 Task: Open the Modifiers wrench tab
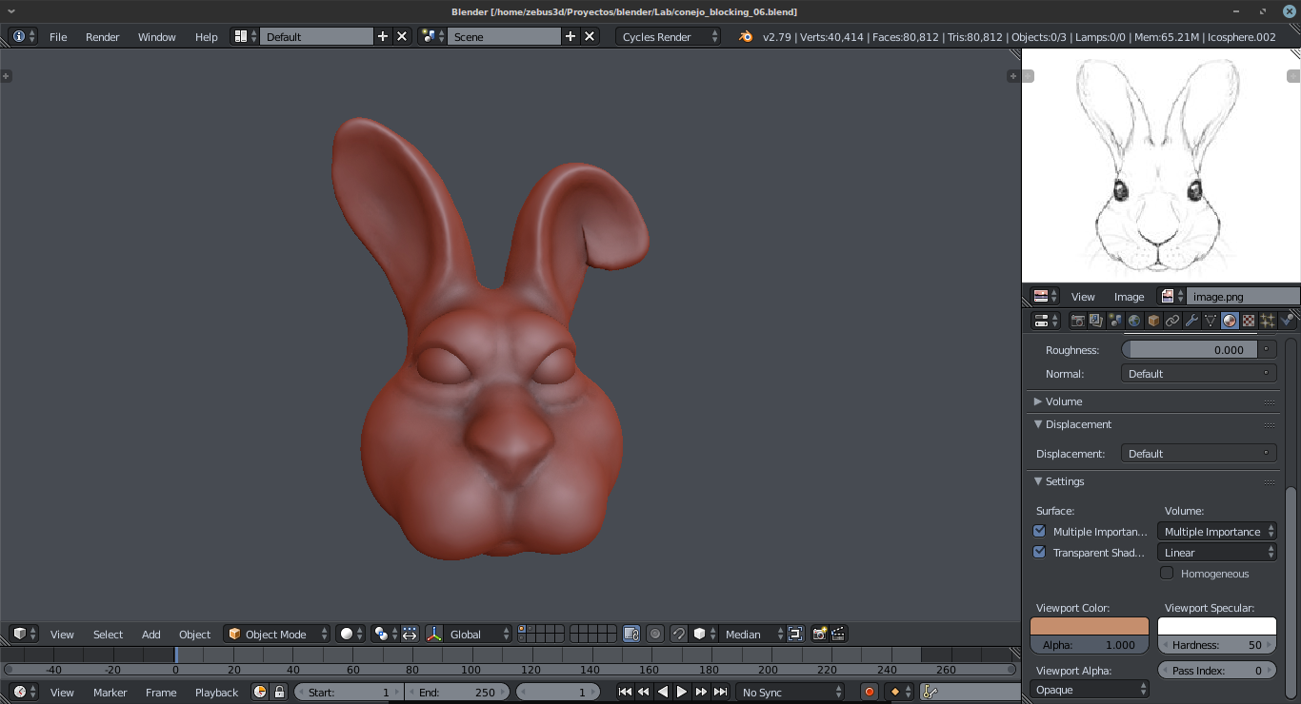click(1191, 321)
